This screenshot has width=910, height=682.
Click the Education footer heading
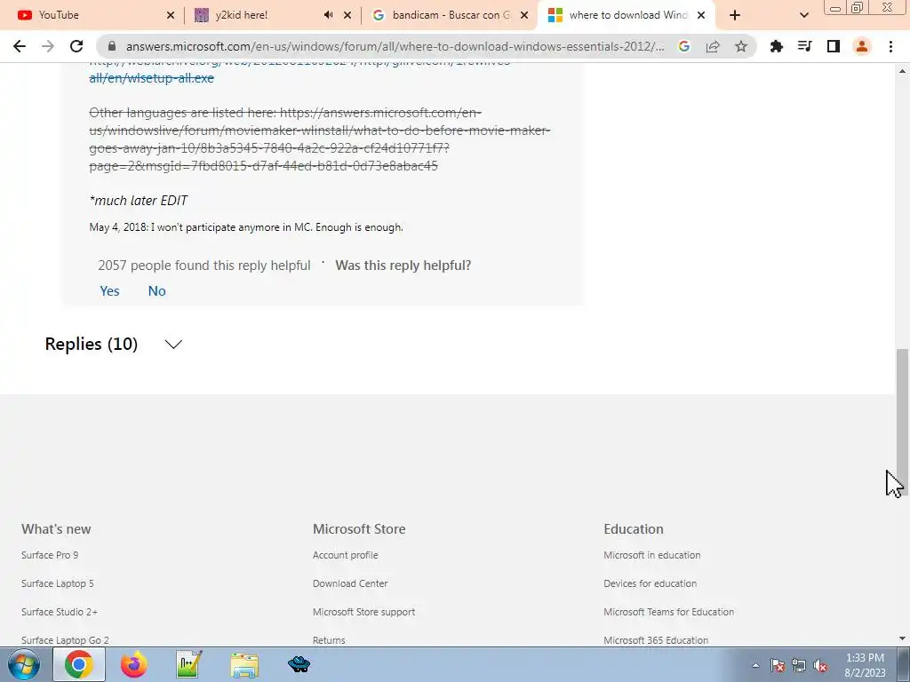coord(633,529)
